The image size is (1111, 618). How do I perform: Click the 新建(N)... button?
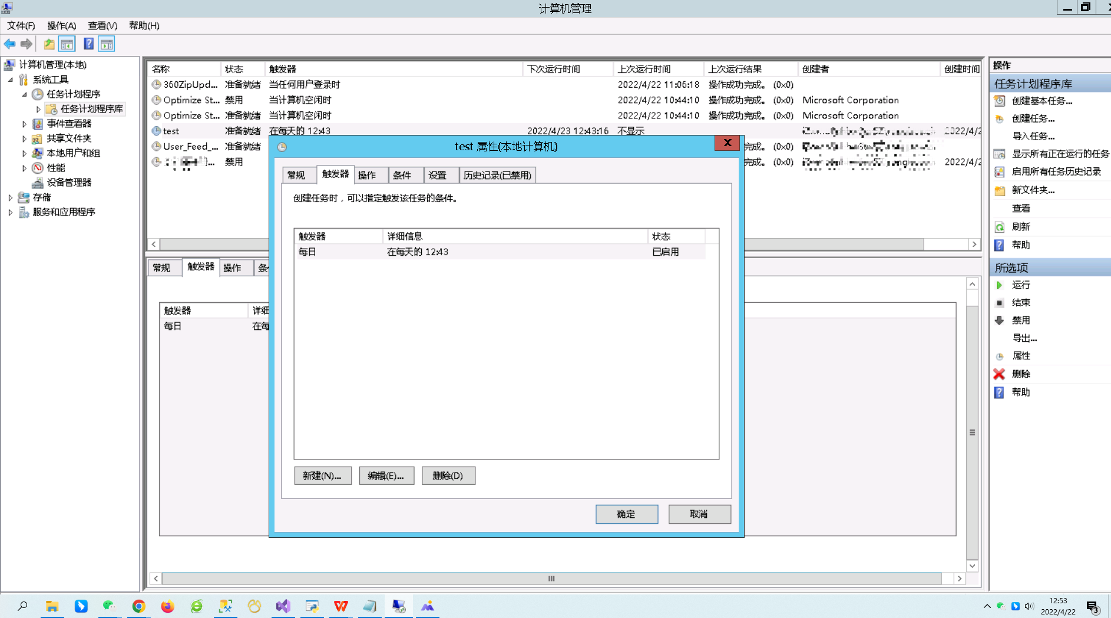coord(322,475)
